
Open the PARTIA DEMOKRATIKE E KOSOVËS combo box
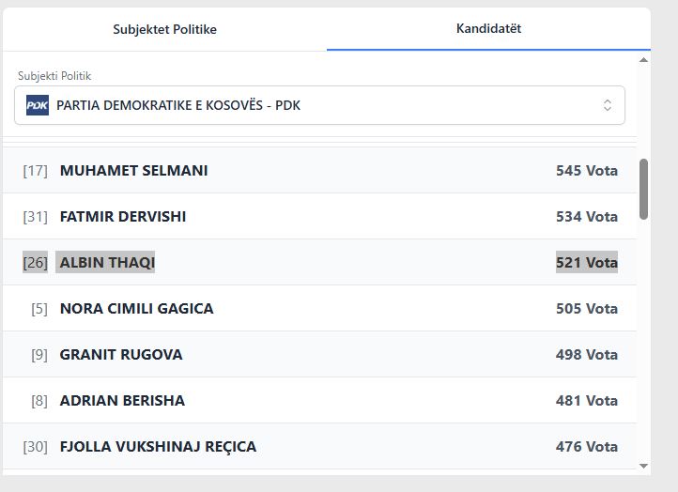pos(319,105)
